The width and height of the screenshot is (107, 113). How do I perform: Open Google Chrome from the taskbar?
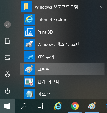tap(75, 106)
